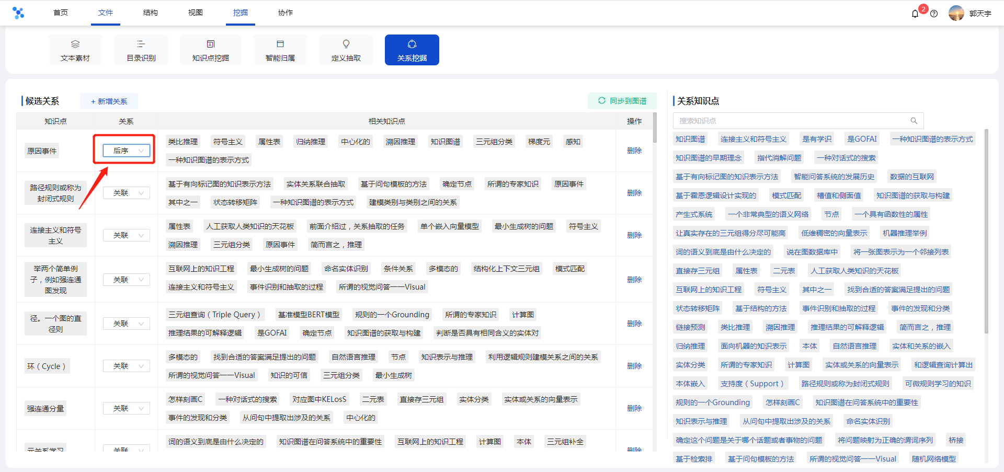Select 低维稠密的向量表示 link
Screen dimensions: 1004x472
pyautogui.click(x=834, y=233)
